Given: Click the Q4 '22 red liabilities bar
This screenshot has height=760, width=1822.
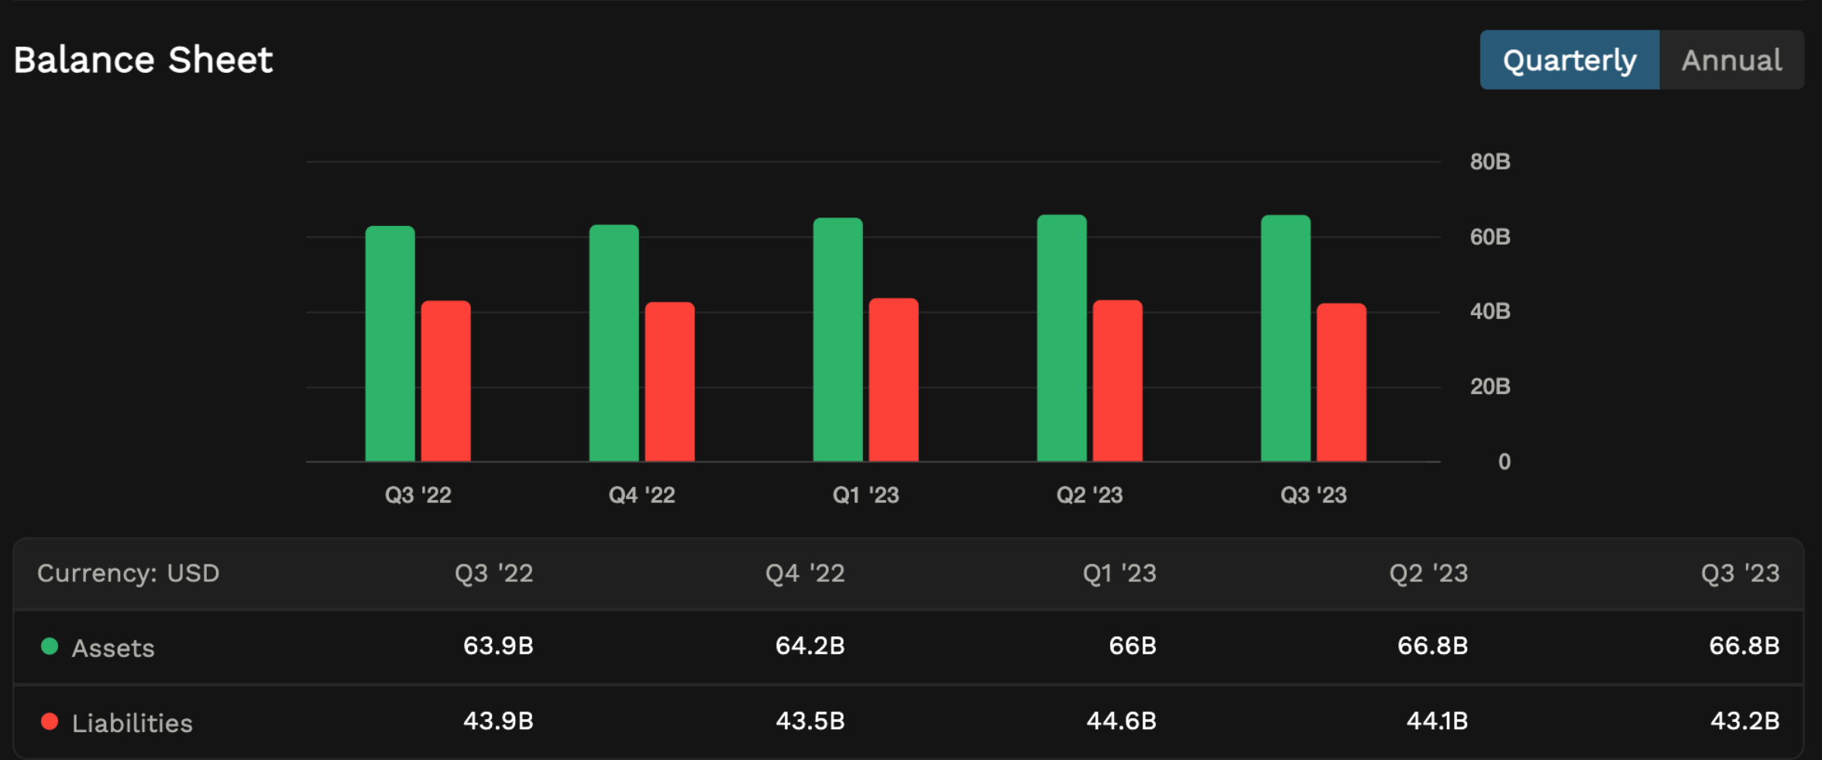Looking at the screenshot, I should tap(669, 382).
